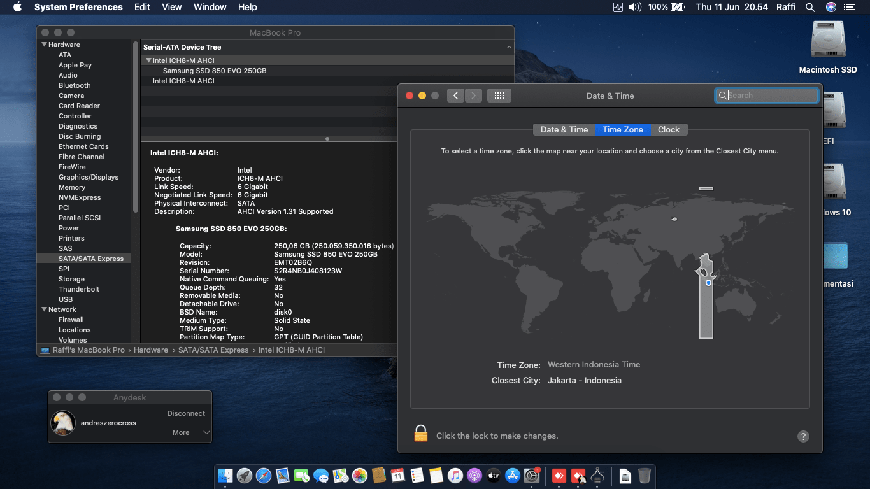Open Notes from the dock
This screenshot has height=489, width=870.
436,475
